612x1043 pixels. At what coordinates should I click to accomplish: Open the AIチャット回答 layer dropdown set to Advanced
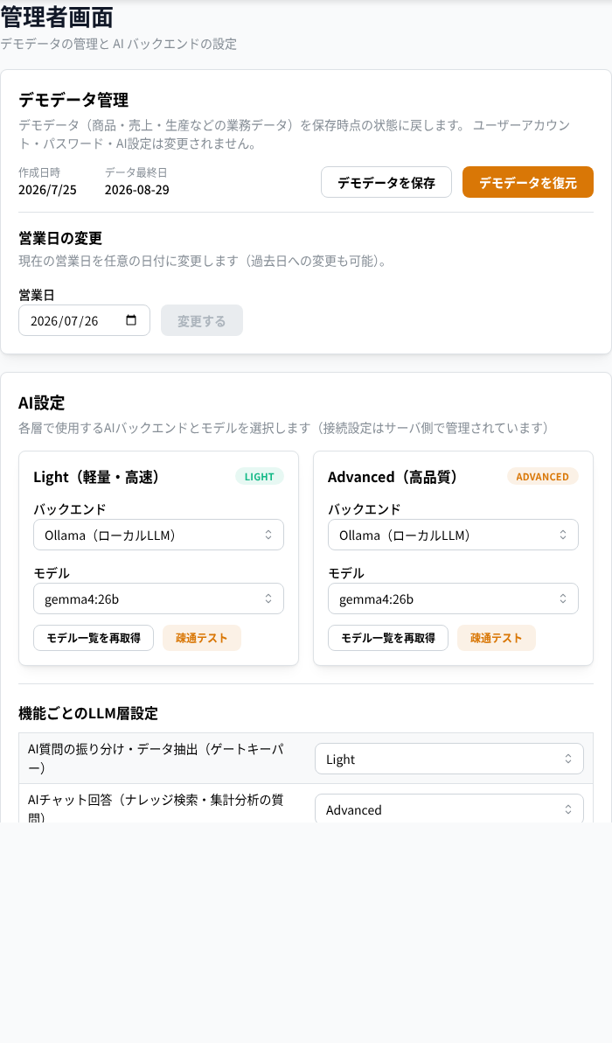tap(449, 808)
